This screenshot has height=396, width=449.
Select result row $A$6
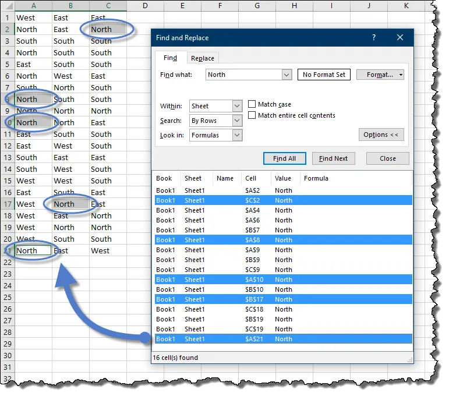[x=283, y=220]
